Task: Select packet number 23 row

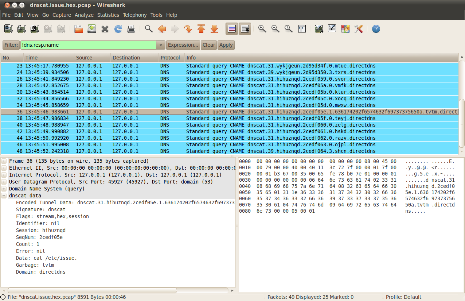Action: point(229,66)
